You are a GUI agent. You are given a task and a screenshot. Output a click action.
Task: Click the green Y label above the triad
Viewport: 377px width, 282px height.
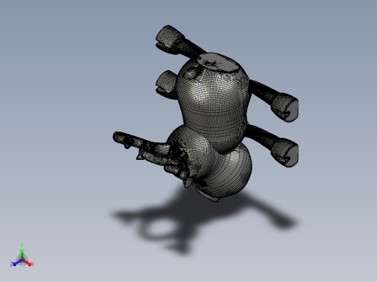(22, 246)
